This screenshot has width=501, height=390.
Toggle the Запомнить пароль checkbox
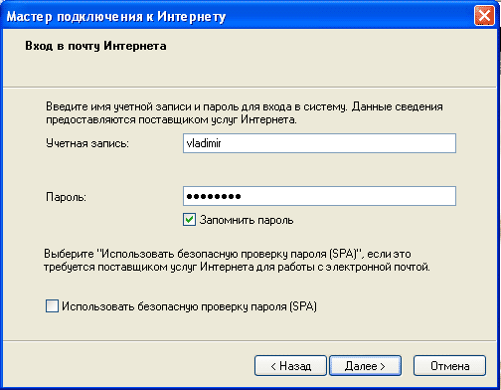point(189,220)
